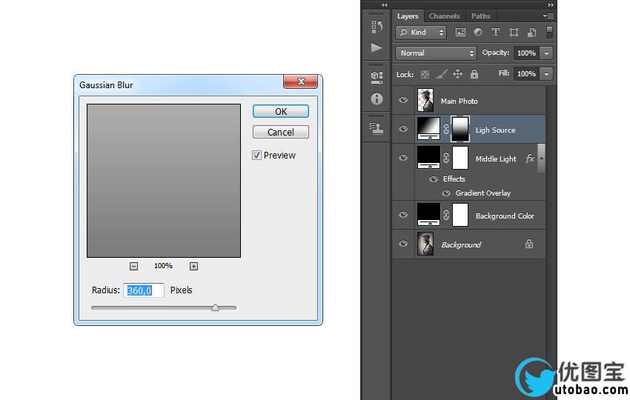Image resolution: width=630 pixels, height=400 pixels.
Task: Toggle the layer filtering switch
Action: (549, 32)
